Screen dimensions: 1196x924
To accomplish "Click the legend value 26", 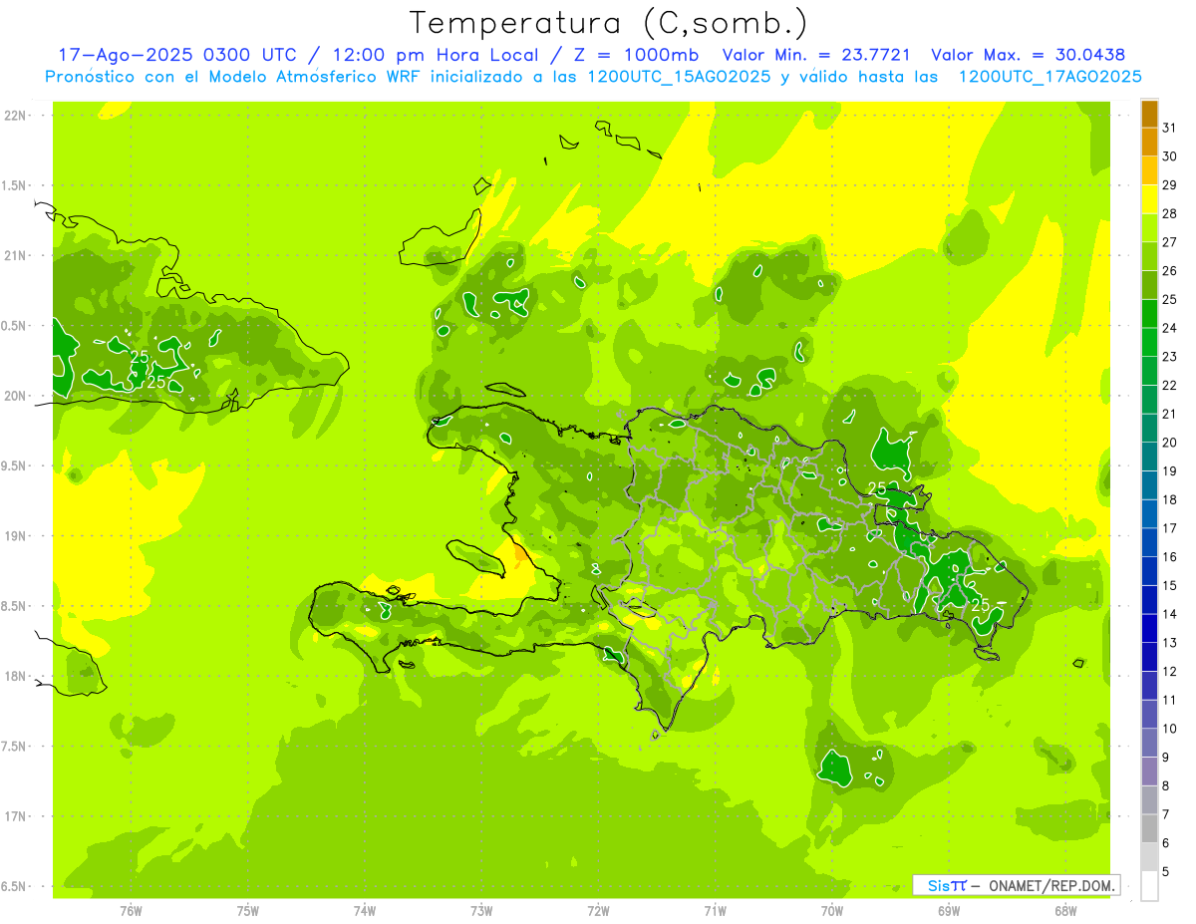I will [1170, 271].
